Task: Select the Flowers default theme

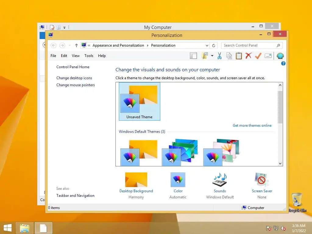Action: coord(221,152)
